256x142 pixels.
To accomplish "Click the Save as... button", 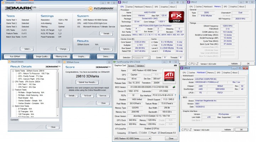I will coord(103,96).
